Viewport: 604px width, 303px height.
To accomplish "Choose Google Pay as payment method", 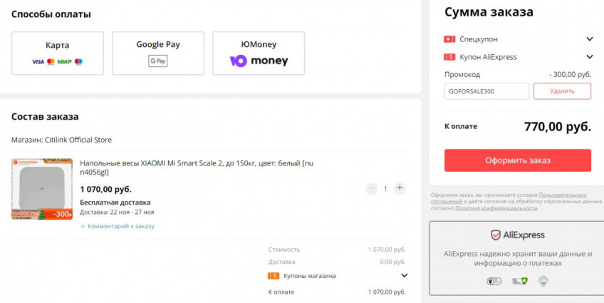I will coord(158,53).
